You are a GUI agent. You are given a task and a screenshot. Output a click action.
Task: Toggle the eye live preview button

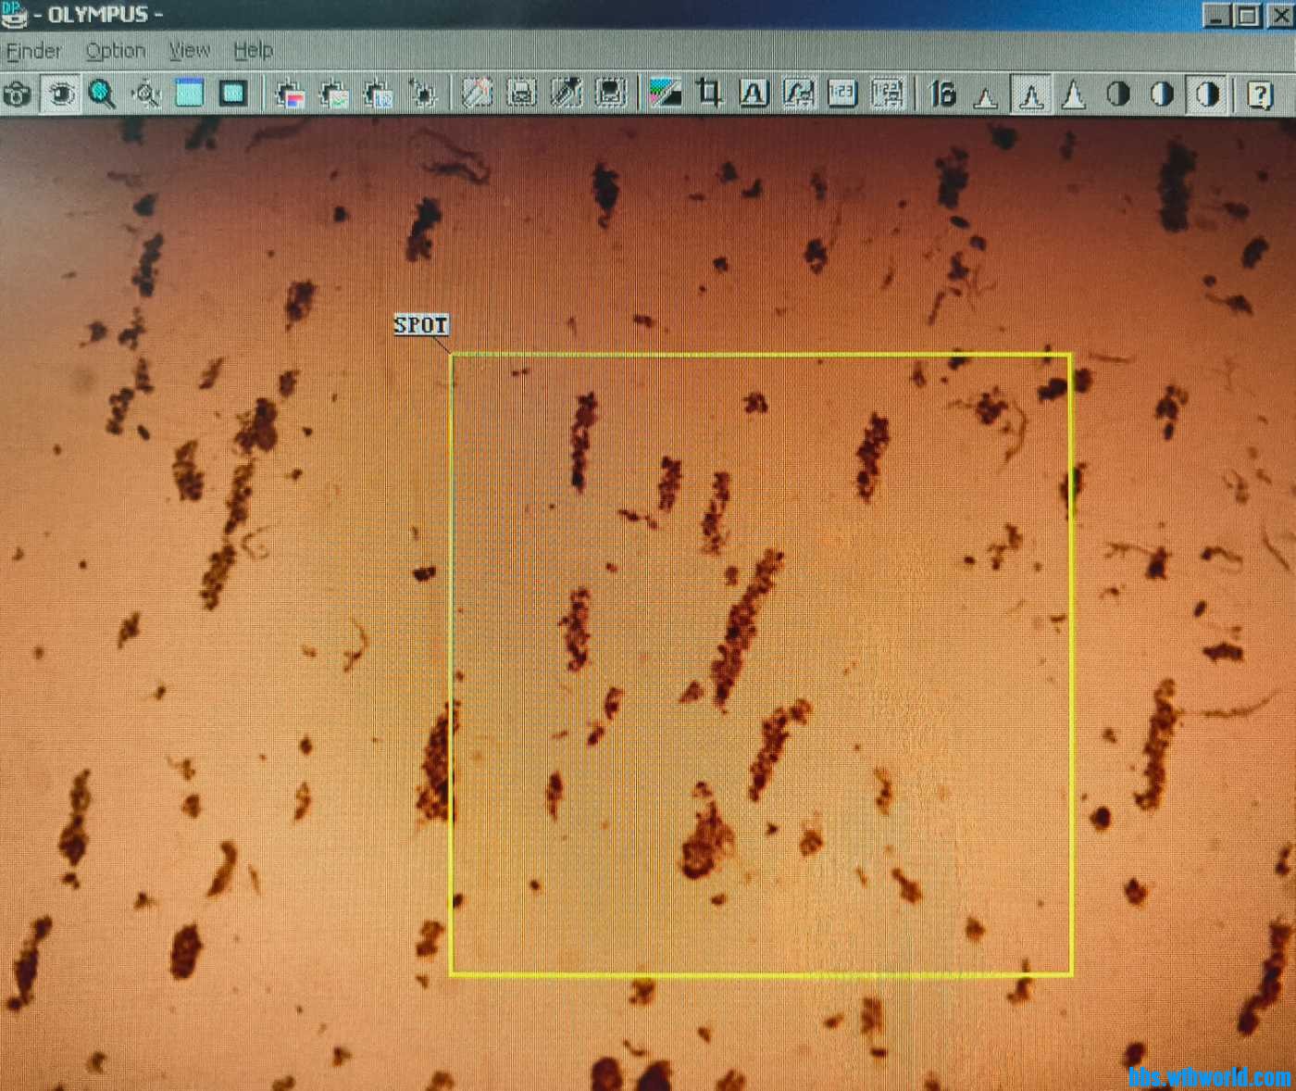click(61, 94)
